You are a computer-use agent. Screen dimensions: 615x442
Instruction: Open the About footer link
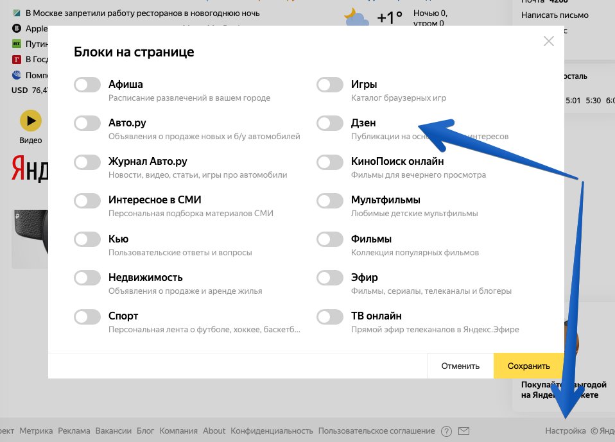pos(214,430)
